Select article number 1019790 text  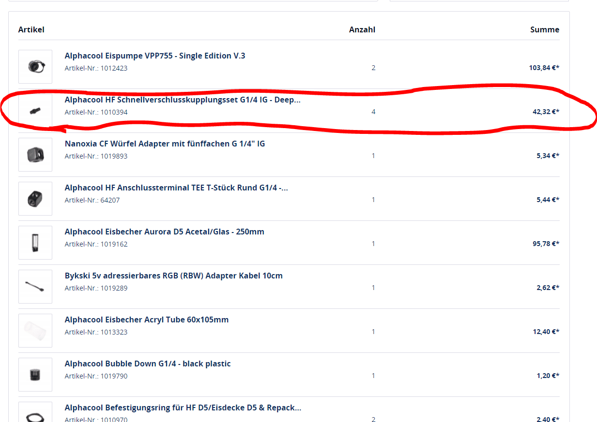click(x=96, y=376)
